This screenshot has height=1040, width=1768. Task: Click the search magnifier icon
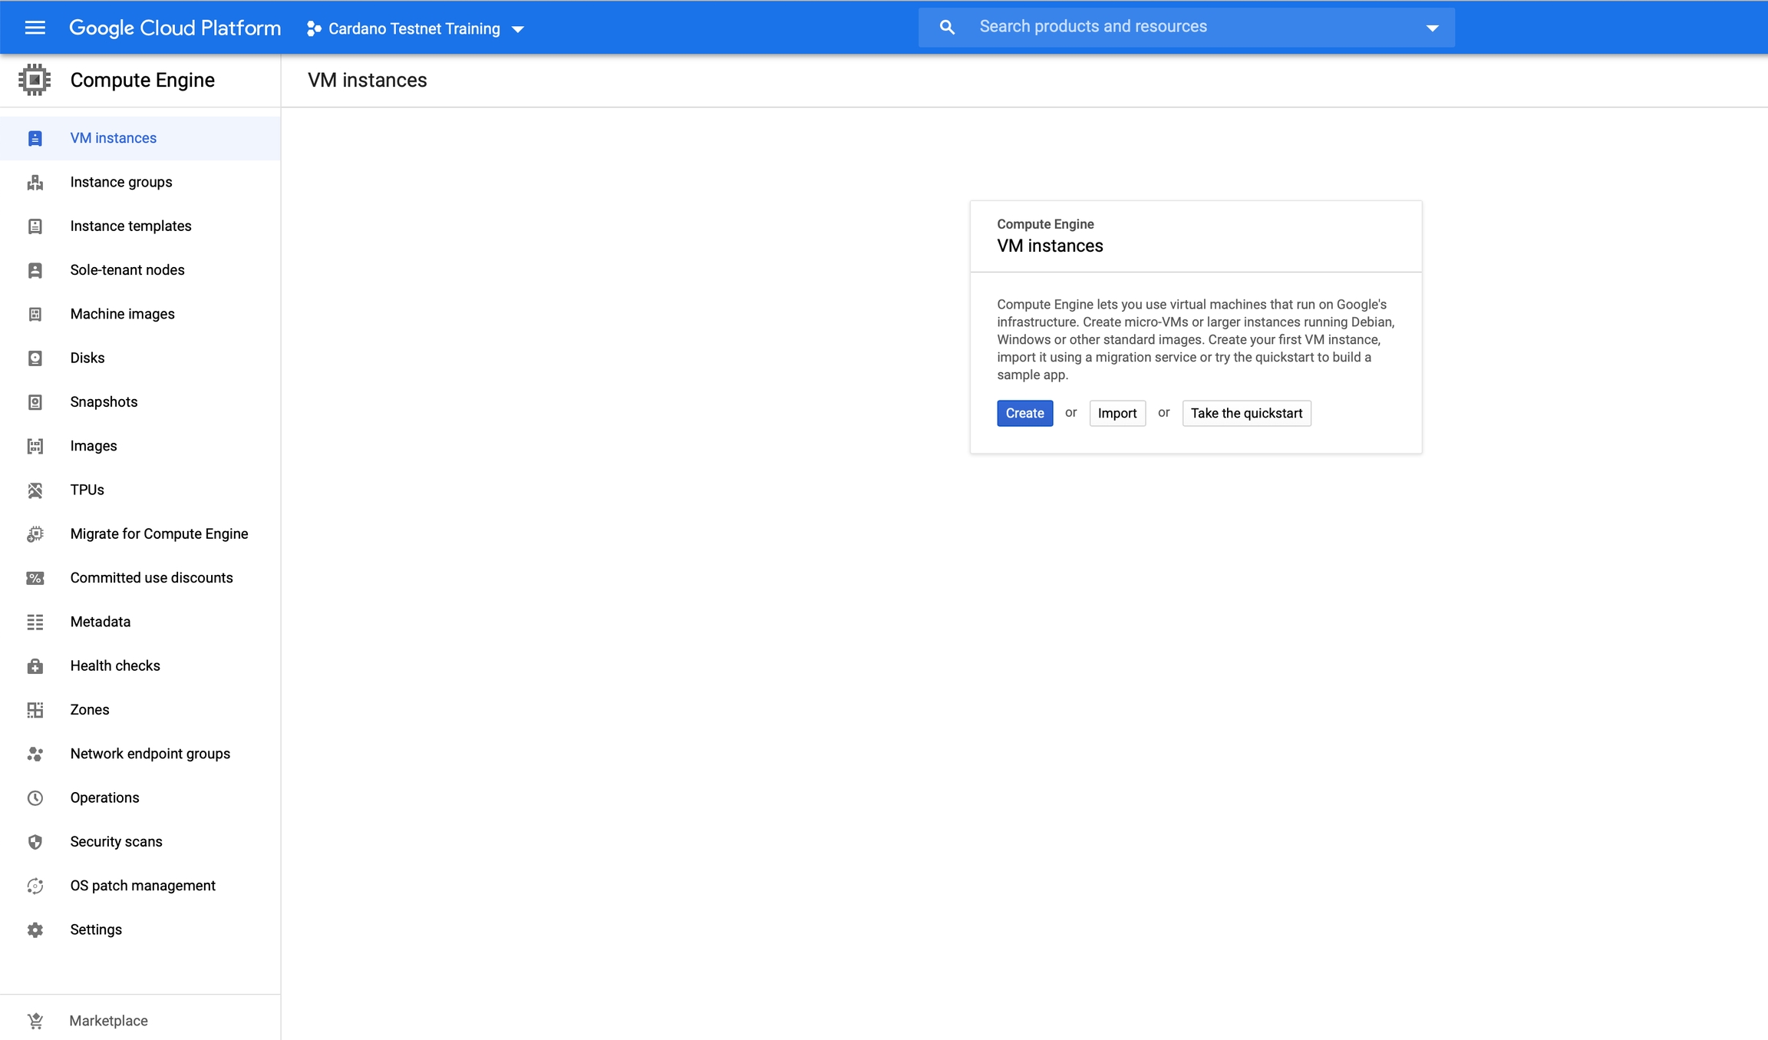coord(947,28)
